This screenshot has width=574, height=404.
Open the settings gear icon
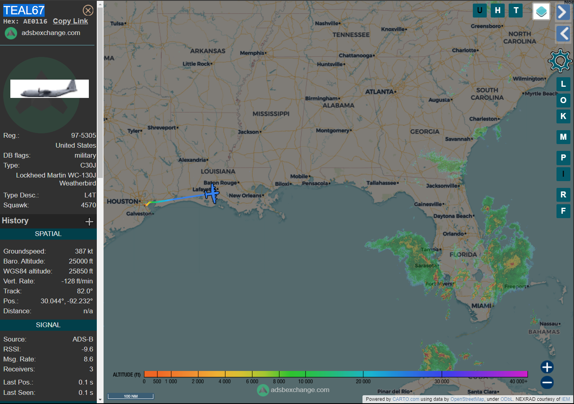pyautogui.click(x=560, y=61)
